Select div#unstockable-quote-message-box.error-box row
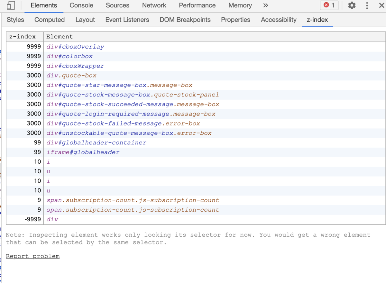Image resolution: width=386 pixels, height=283 pixels. 196,133
